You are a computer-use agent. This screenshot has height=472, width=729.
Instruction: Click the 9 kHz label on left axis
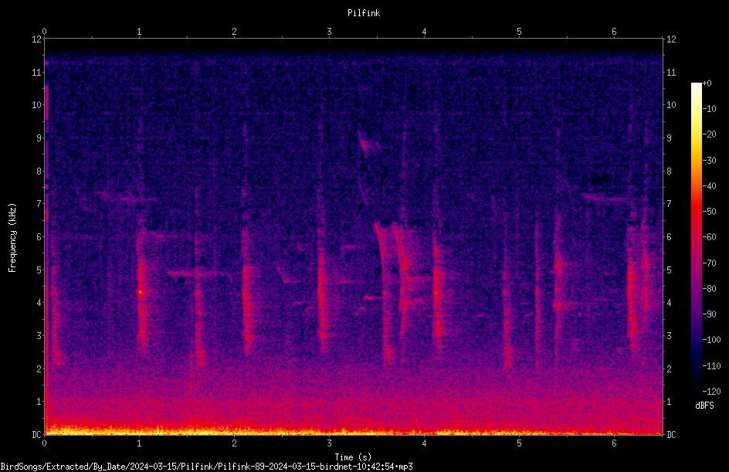(x=37, y=138)
